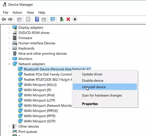Click the WAN Miniport (SSTP) adapter icon
The width and height of the screenshot is (146, 136).
[20, 121]
